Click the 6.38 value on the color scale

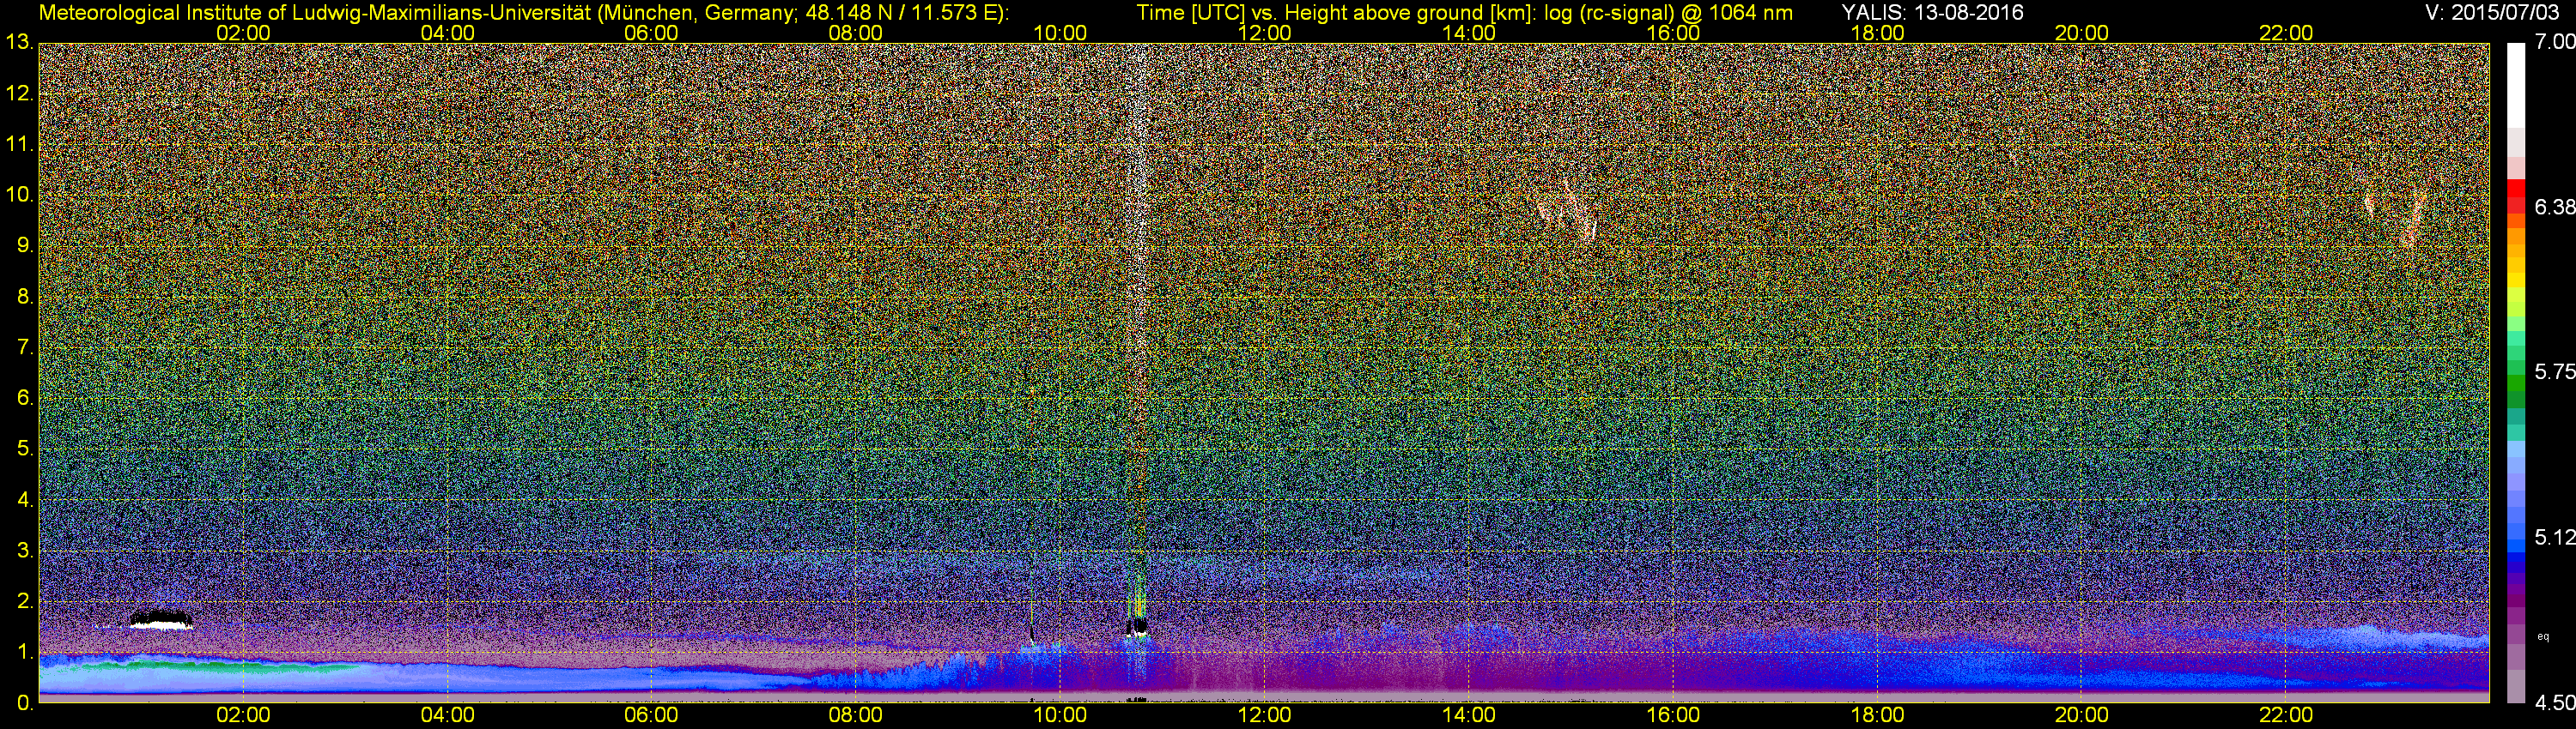click(x=2554, y=207)
